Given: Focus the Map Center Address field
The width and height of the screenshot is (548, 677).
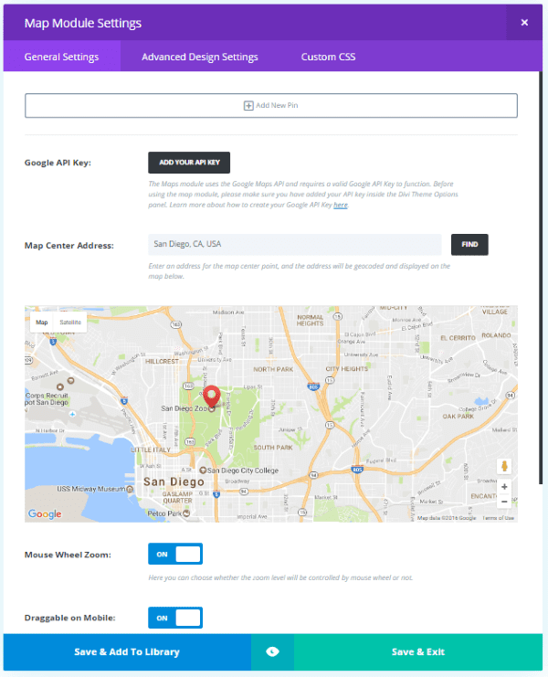Looking at the screenshot, I should click(x=295, y=244).
